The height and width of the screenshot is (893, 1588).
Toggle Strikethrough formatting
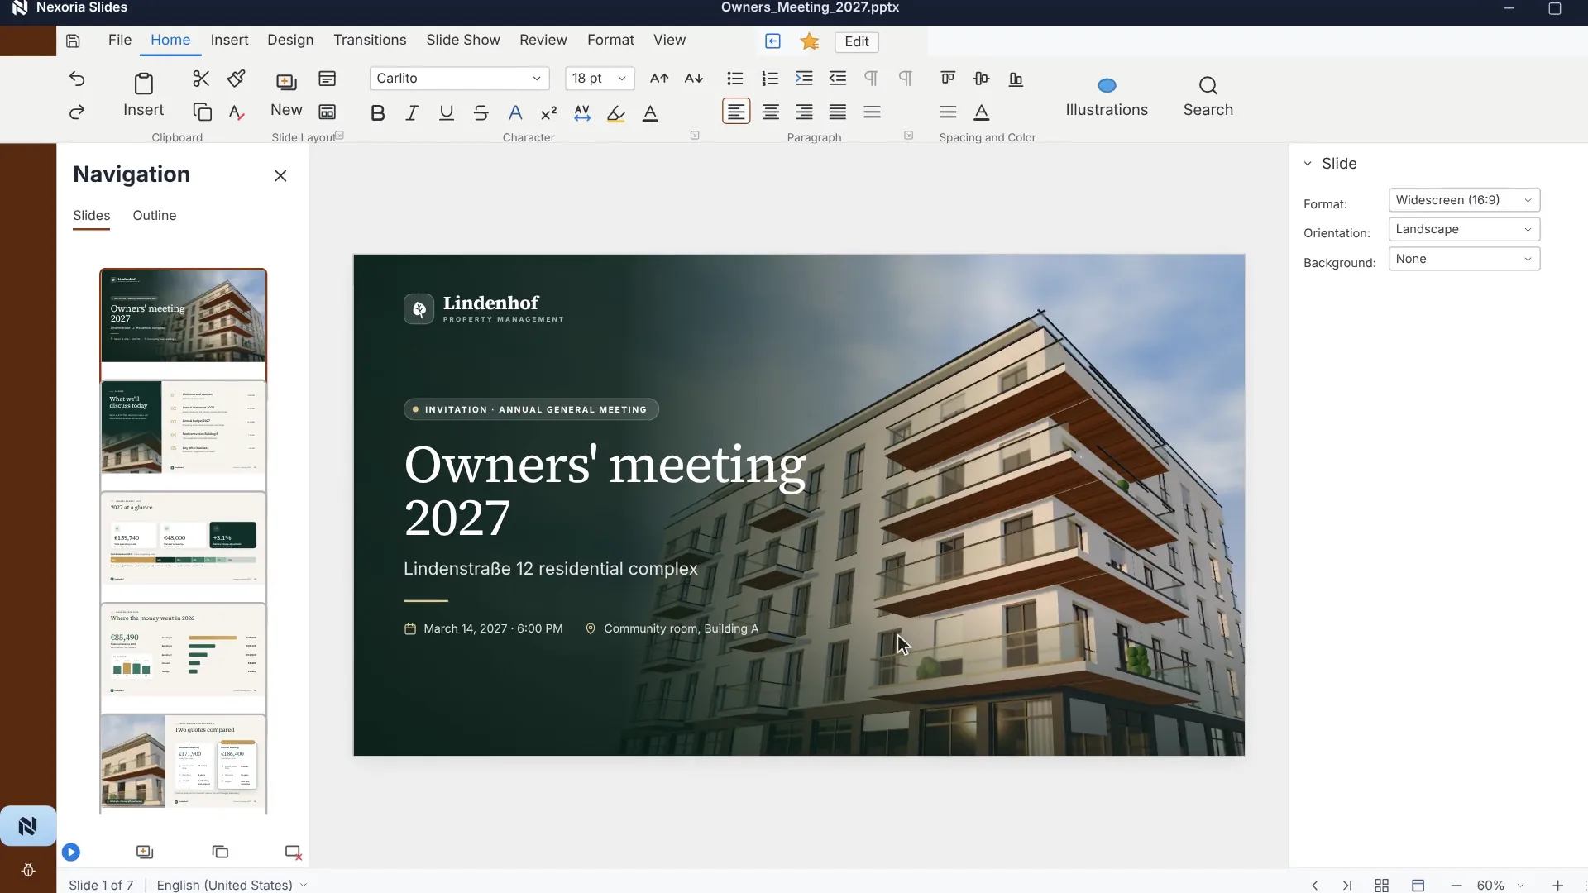(481, 113)
